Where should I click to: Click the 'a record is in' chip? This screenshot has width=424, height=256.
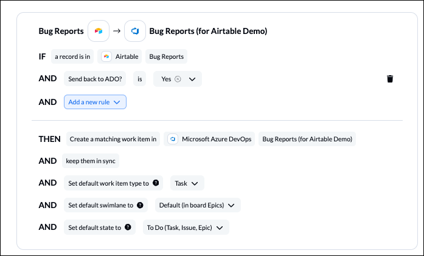point(72,56)
